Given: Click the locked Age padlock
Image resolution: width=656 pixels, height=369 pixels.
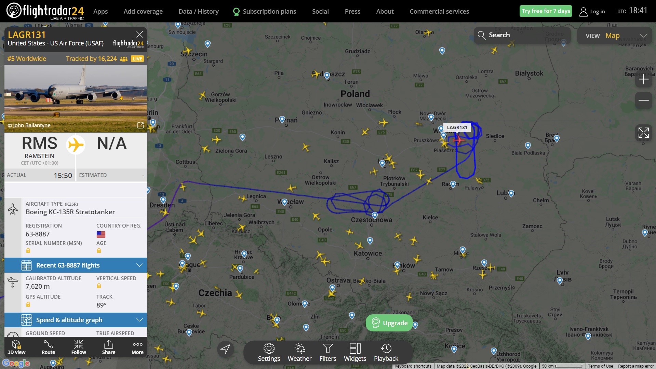Looking at the screenshot, I should tap(99, 251).
